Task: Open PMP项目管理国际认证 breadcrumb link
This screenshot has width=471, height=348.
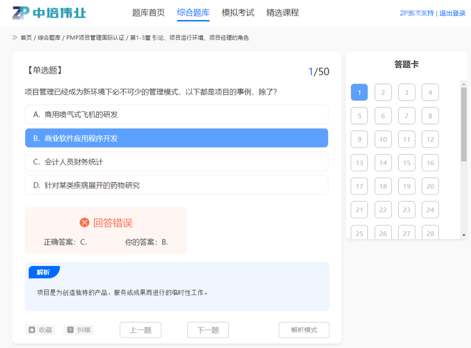Action: (95, 37)
